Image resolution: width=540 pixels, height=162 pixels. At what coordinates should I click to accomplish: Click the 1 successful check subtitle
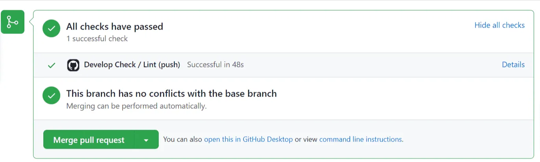pos(97,39)
